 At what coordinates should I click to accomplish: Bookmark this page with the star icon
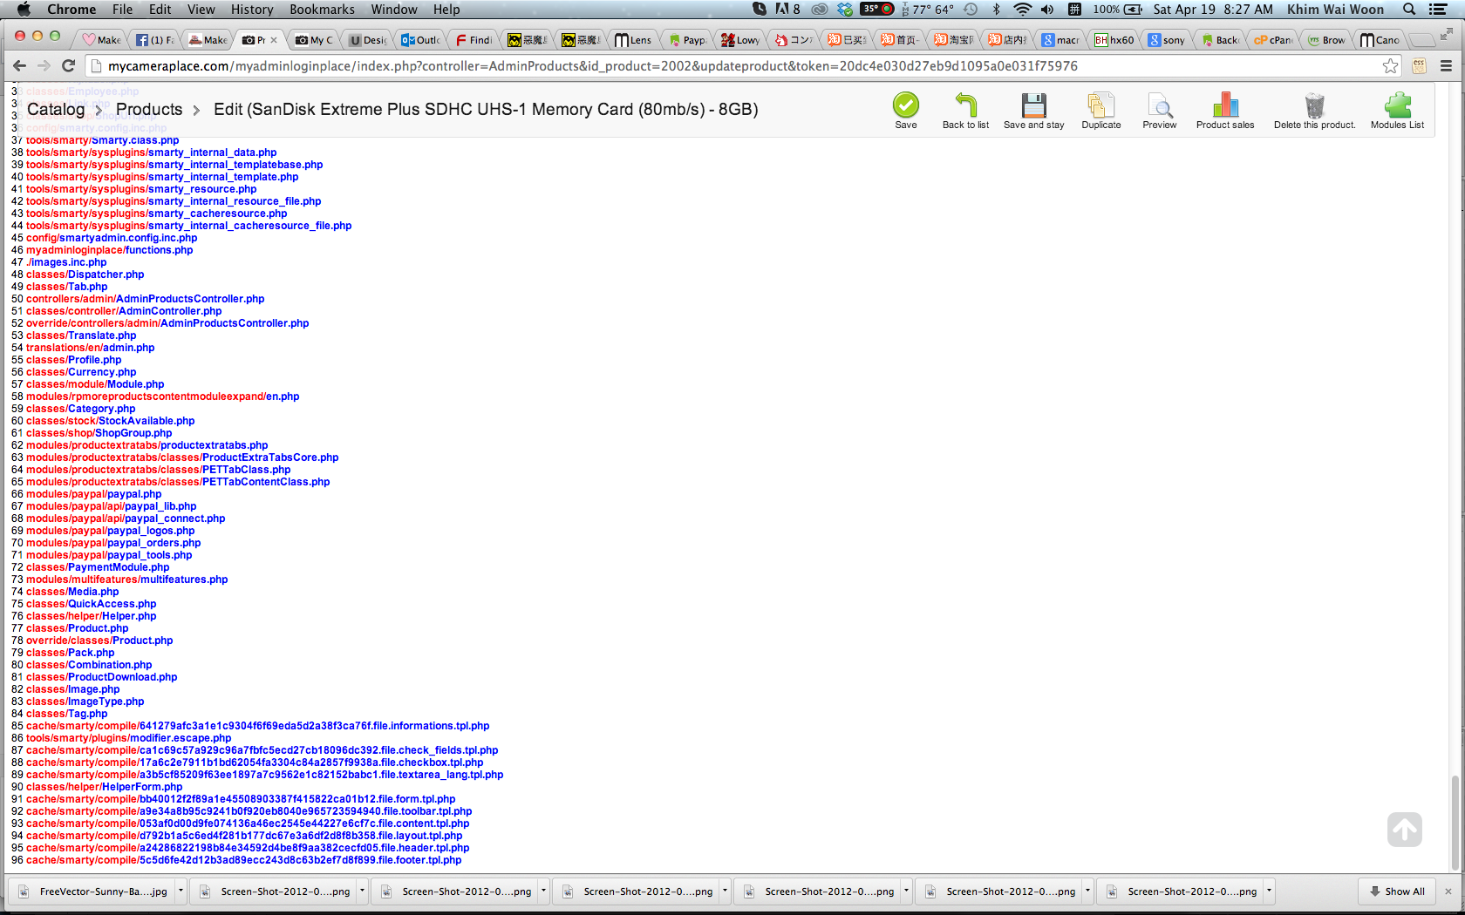(x=1390, y=66)
